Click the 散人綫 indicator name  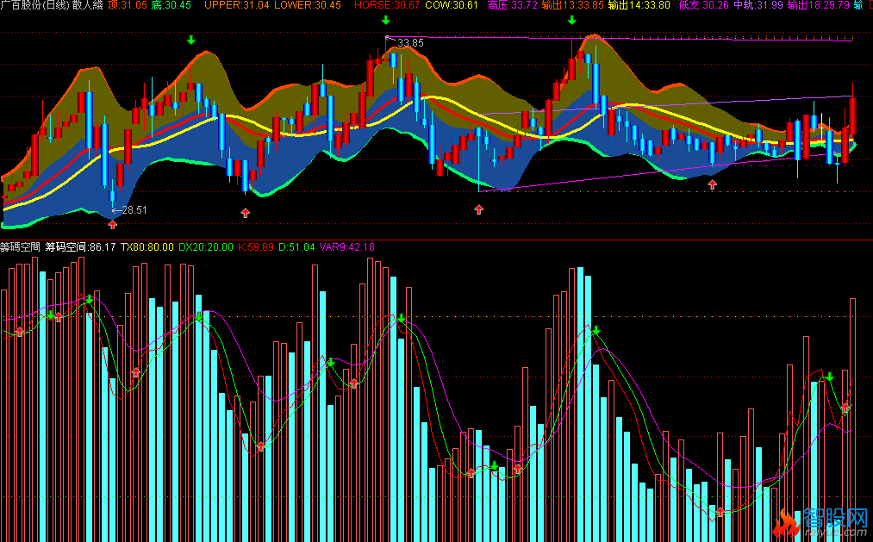pos(88,6)
